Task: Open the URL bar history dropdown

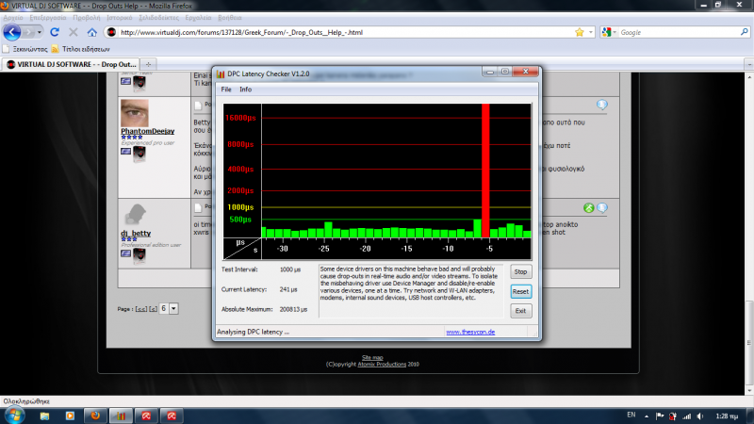Action: tap(591, 32)
